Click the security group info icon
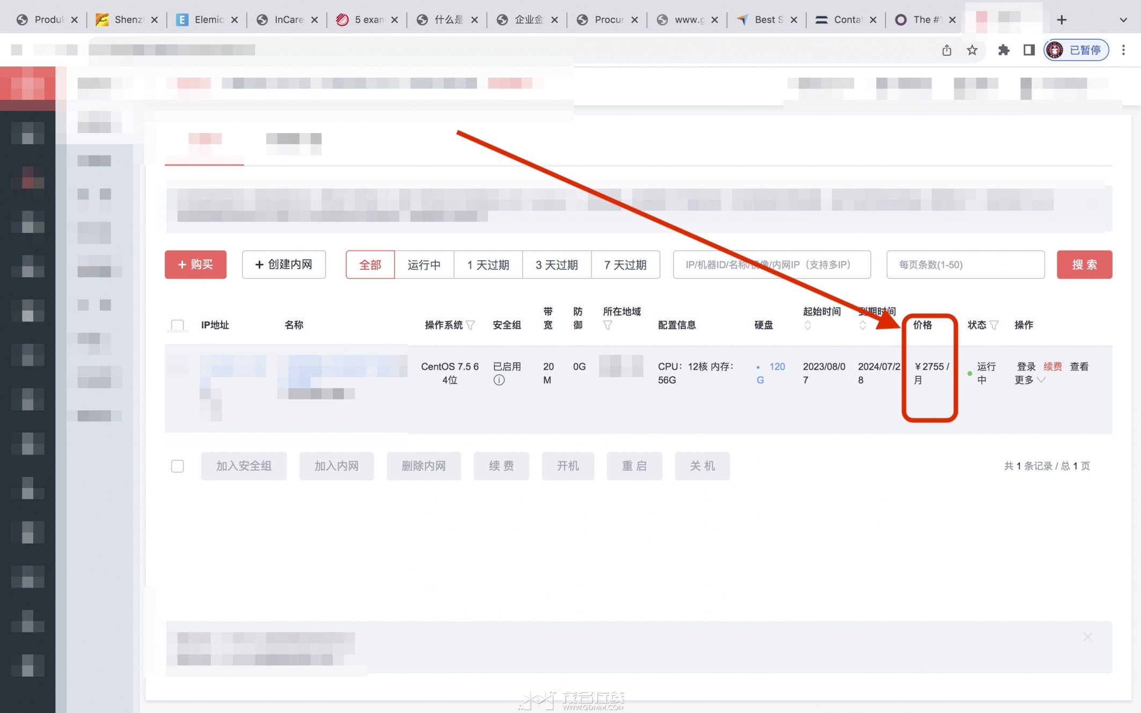 499,380
